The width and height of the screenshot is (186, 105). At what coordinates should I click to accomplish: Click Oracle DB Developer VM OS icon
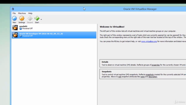(15, 35)
